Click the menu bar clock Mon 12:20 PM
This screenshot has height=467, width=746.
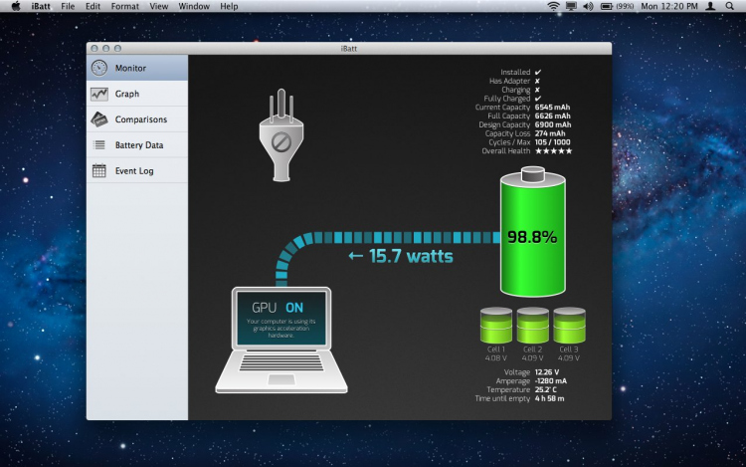tap(669, 6)
